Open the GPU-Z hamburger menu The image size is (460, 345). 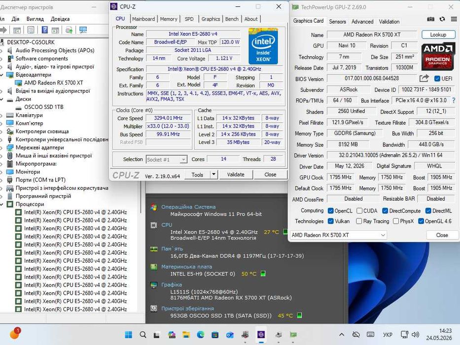pos(454,19)
